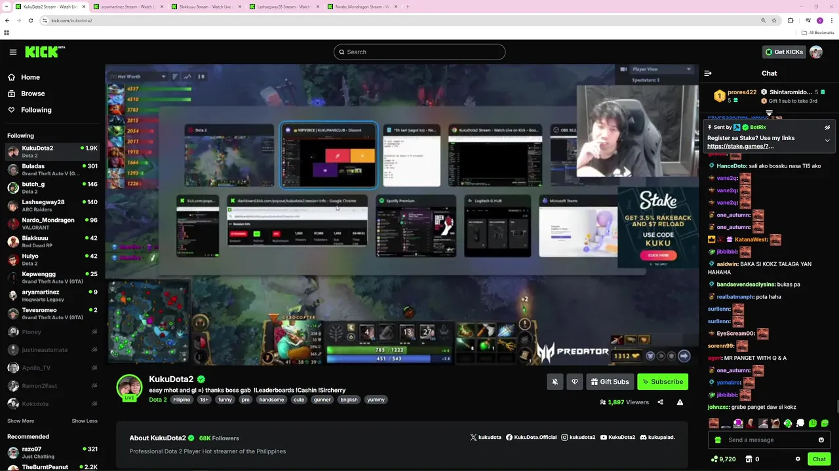Open the KukuDota.Official Facebook link
Image resolution: width=839 pixels, height=471 pixels.
(x=531, y=437)
